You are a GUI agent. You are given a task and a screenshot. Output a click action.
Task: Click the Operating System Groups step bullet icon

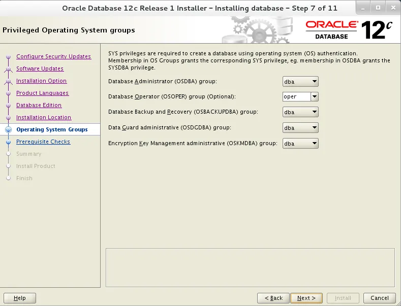[8, 130]
